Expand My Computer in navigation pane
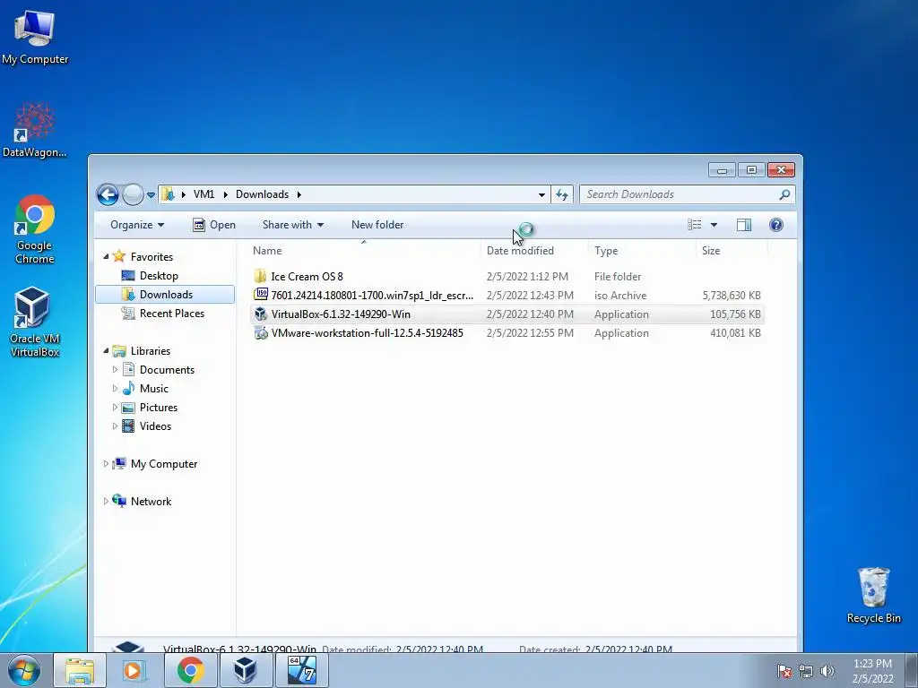 coord(106,464)
